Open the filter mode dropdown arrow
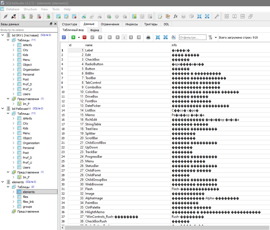 pos(216,38)
